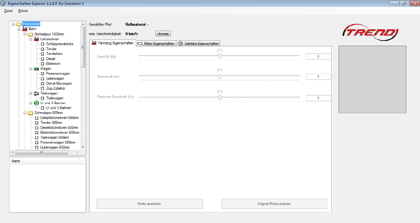The width and height of the screenshot is (420, 223).
Task: Open the Extras menu
Action: [x=23, y=11]
